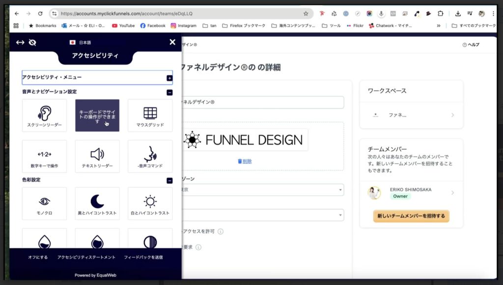Activate 数字キーで操作 number-key navigation
Image resolution: width=503 pixels, height=285 pixels.
pos(44,156)
